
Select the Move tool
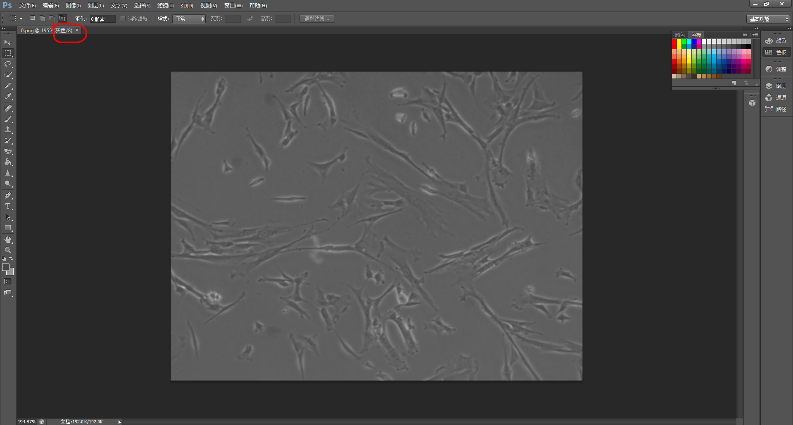pos(7,42)
